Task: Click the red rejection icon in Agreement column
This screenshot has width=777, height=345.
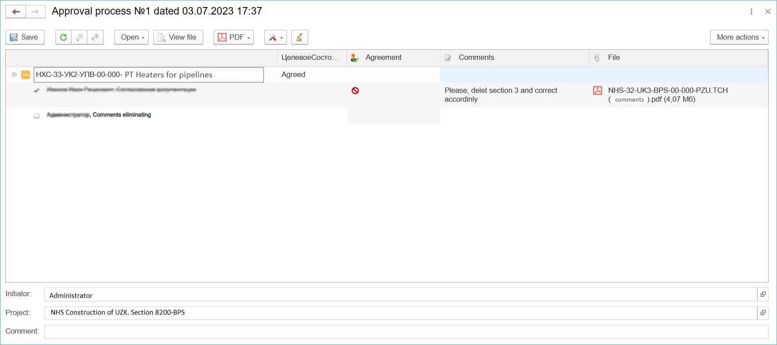Action: point(355,91)
